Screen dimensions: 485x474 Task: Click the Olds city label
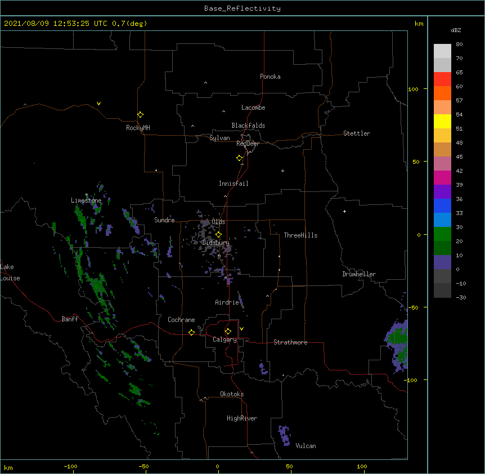(x=218, y=222)
